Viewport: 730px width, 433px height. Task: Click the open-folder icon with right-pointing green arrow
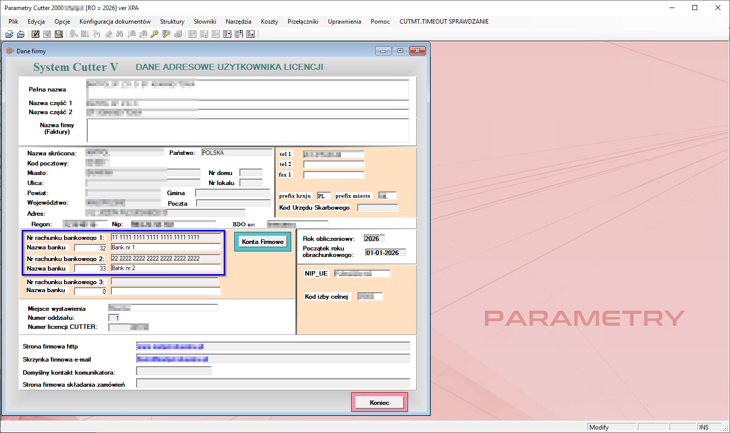click(10, 34)
